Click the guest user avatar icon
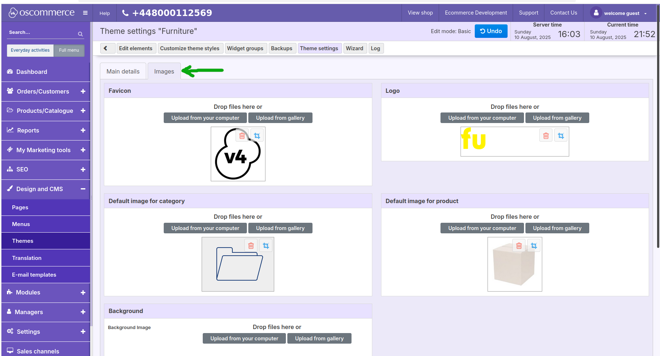 point(596,13)
